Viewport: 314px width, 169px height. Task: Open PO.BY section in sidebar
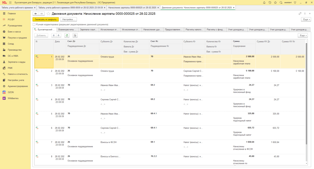(11, 19)
